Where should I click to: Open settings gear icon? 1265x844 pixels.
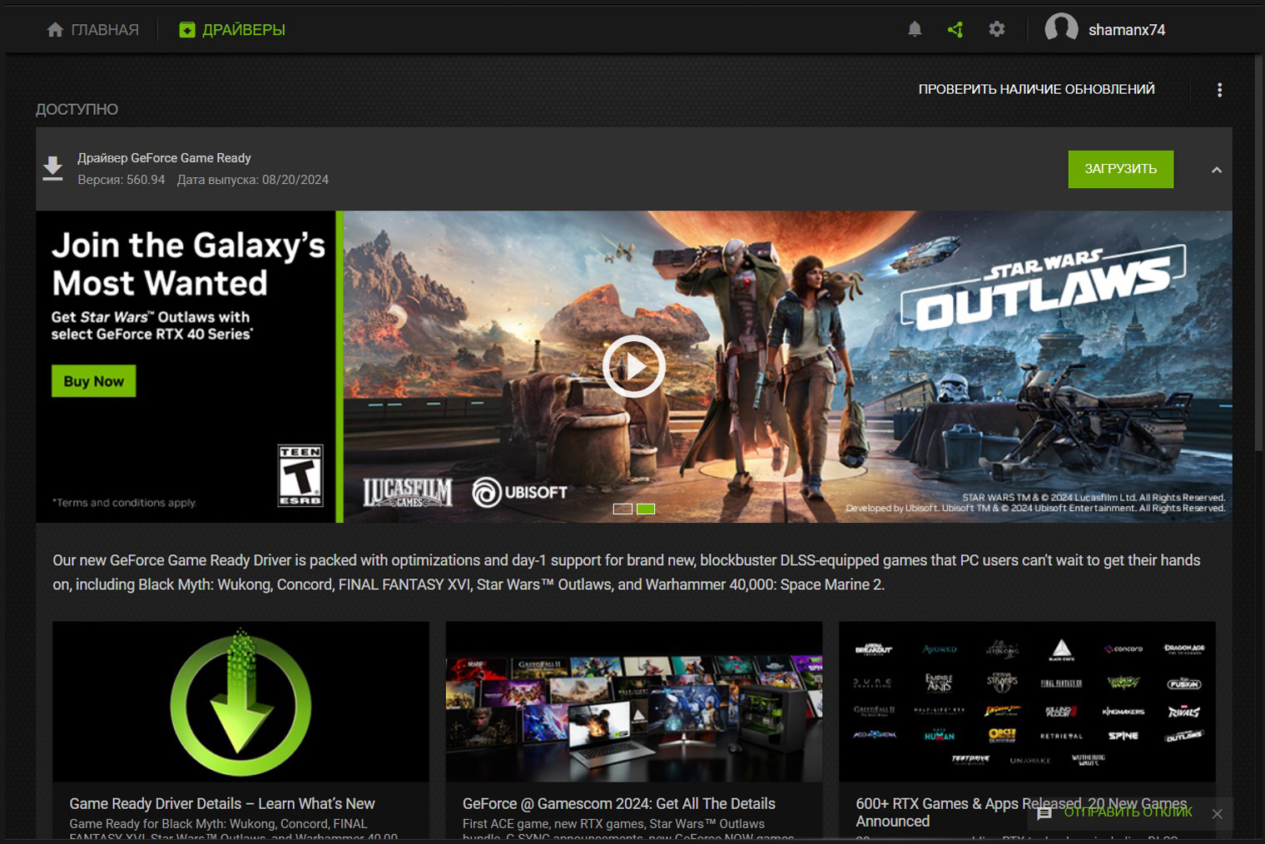coord(996,29)
